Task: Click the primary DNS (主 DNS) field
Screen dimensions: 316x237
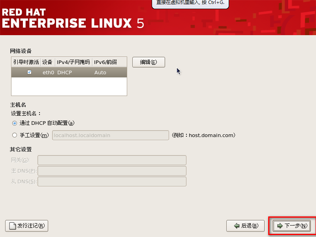Action: point(112,171)
